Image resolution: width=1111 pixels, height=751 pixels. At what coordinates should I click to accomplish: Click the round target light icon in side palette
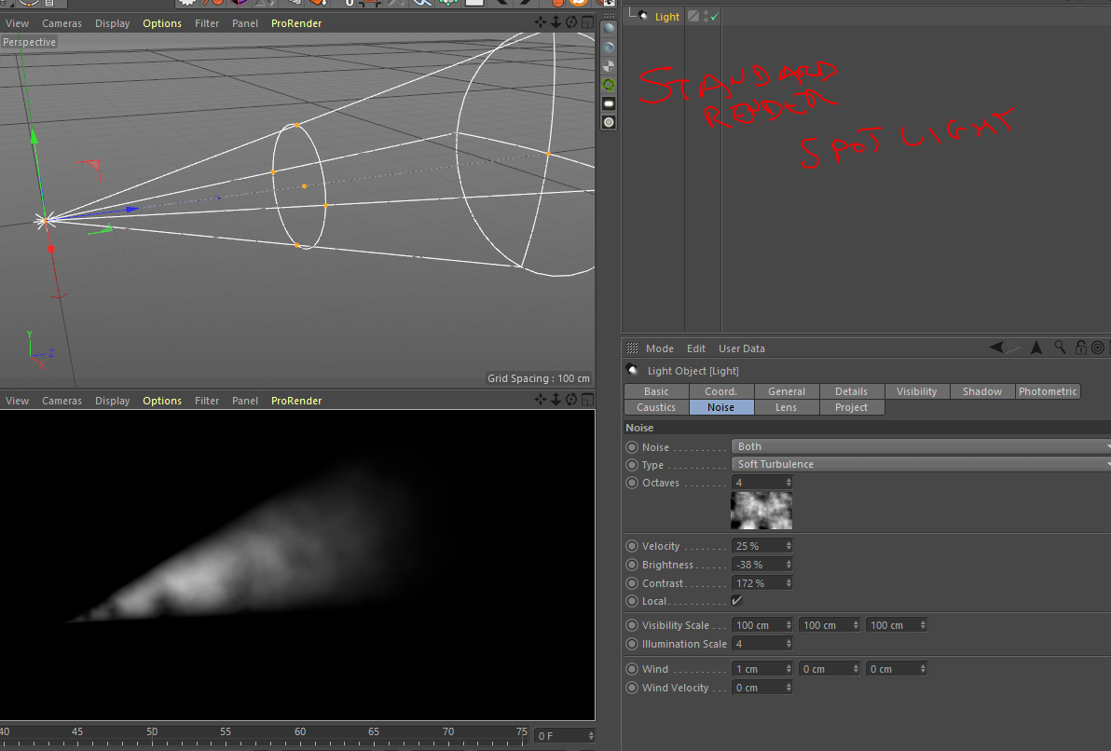(609, 123)
